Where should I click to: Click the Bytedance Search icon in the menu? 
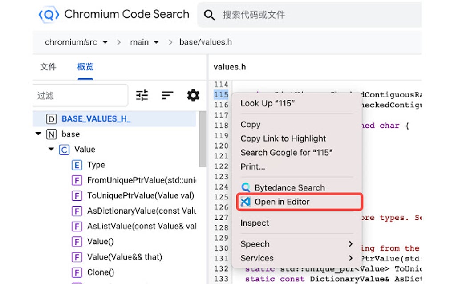[x=245, y=187]
